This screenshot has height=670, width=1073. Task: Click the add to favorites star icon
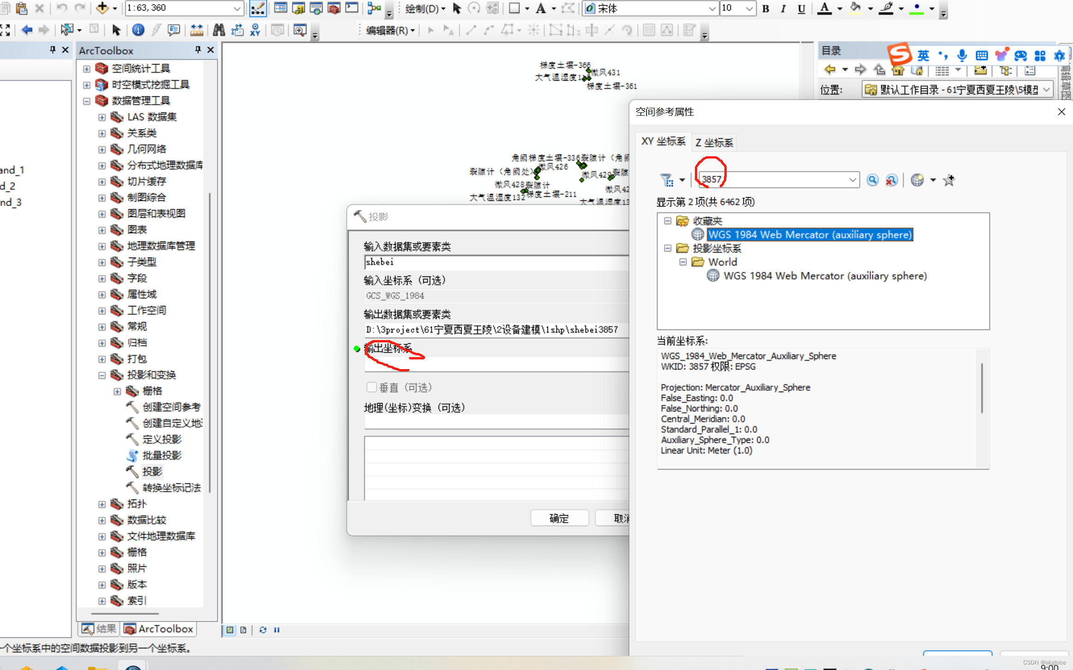(949, 180)
